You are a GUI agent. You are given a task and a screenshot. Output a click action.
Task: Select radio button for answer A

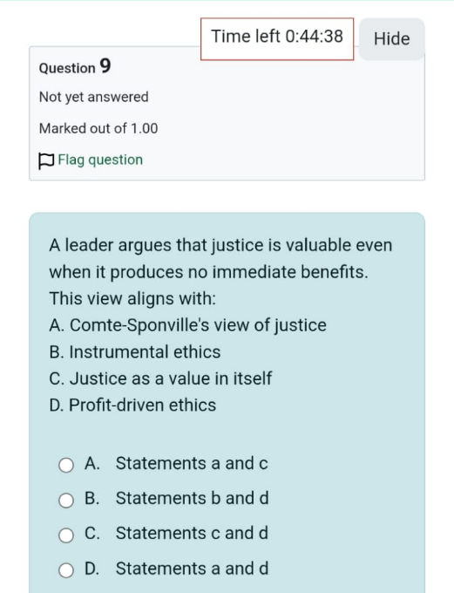(x=66, y=465)
